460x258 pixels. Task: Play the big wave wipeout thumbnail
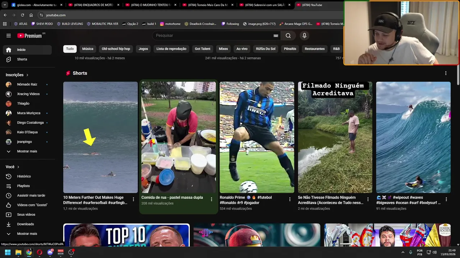[413, 137]
